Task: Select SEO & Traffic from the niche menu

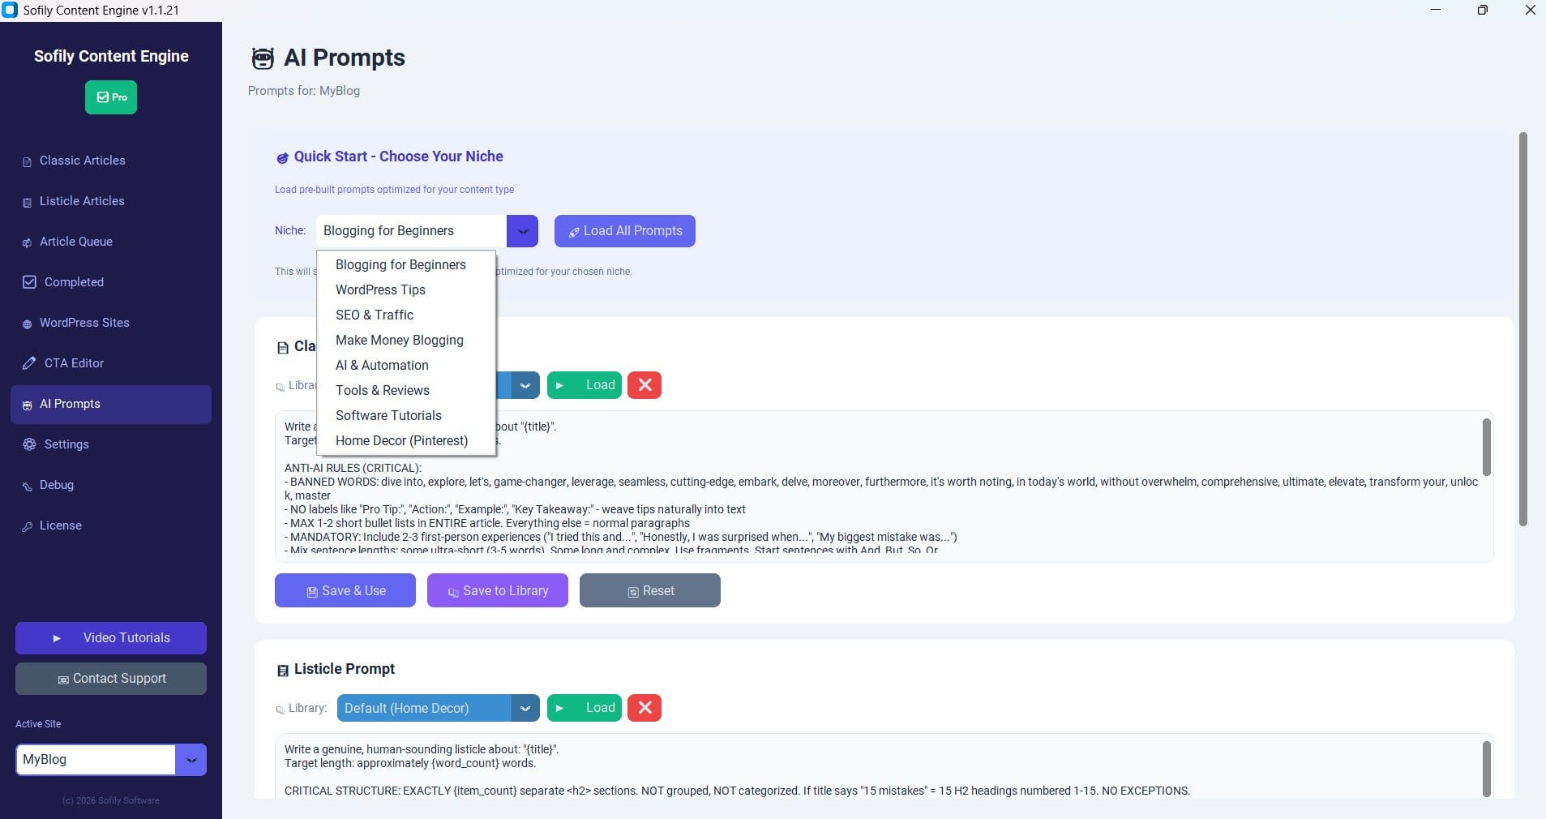Action: pyautogui.click(x=374, y=315)
